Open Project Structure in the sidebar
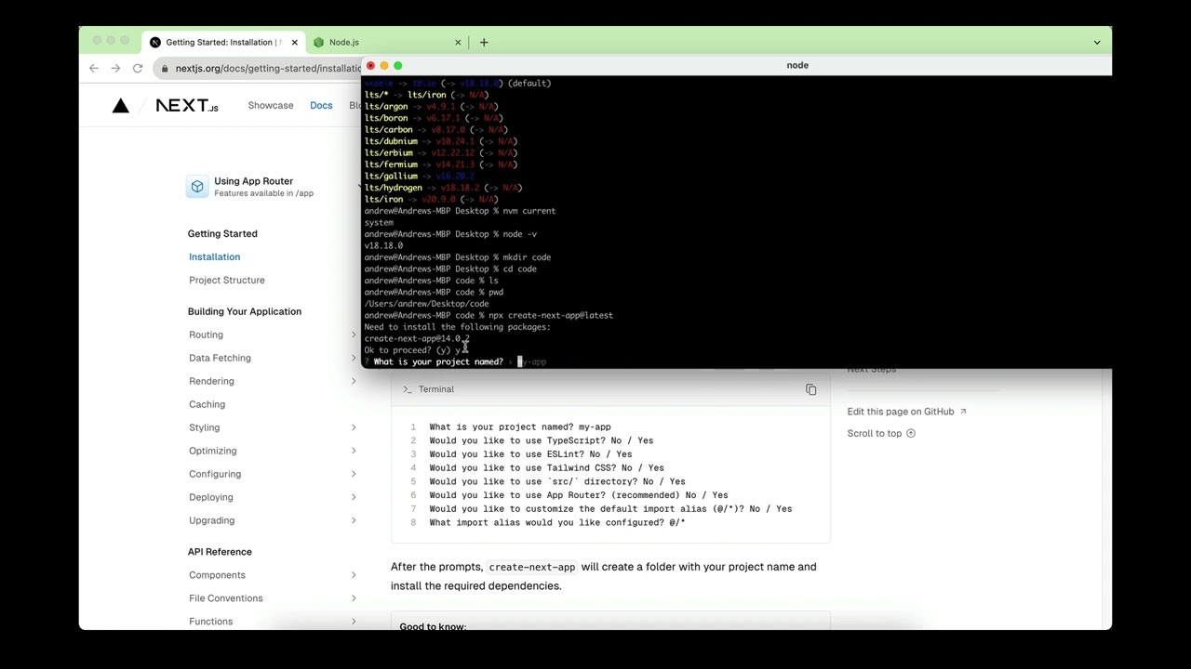This screenshot has width=1191, height=669. (227, 280)
